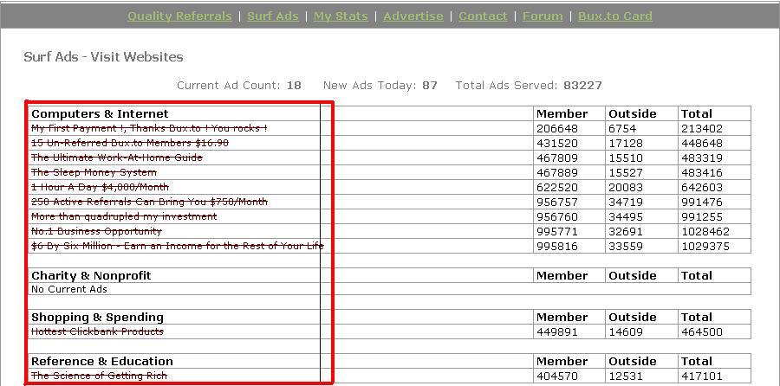Viewport: 780px width, 386px height.
Task: Open the Bux.to Card link
Action: click(x=614, y=16)
